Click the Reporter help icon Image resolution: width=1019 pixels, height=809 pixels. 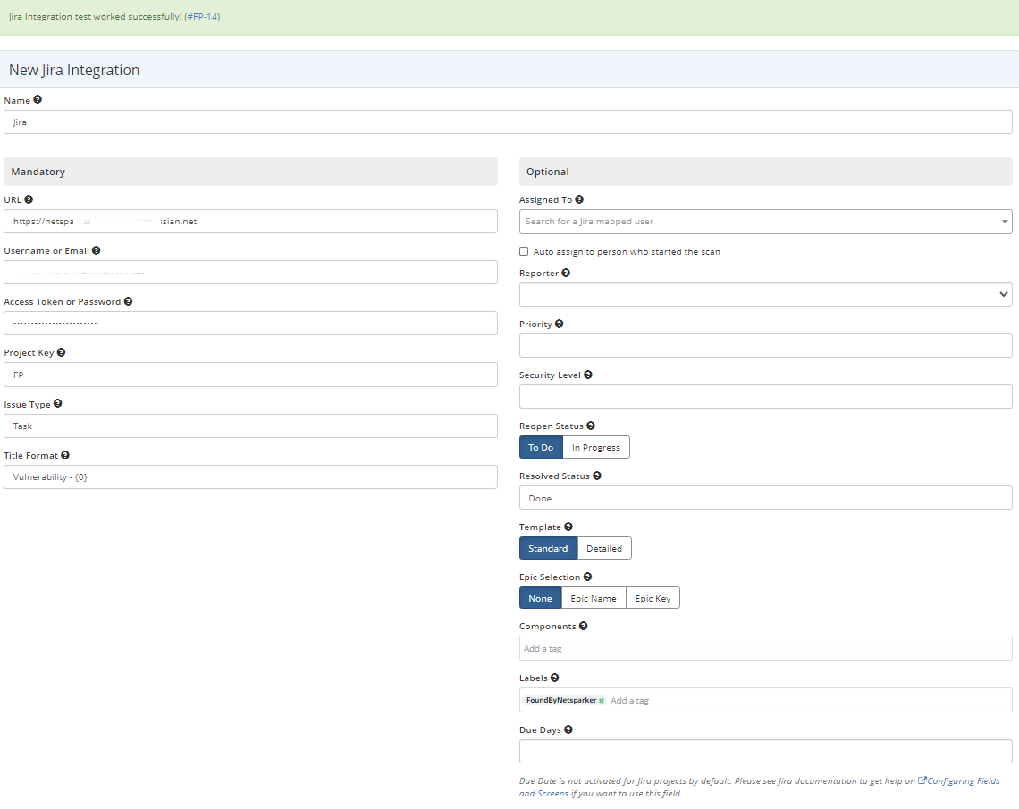566,273
